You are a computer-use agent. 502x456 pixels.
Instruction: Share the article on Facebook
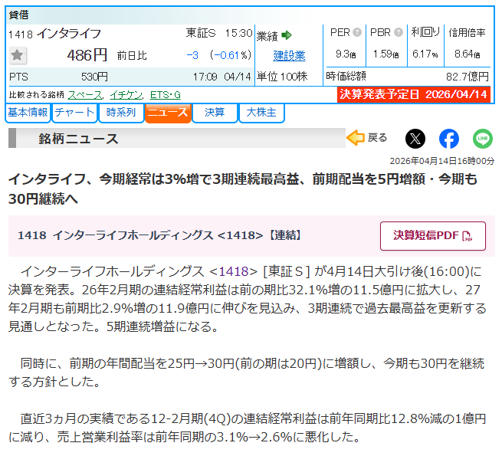point(449,139)
